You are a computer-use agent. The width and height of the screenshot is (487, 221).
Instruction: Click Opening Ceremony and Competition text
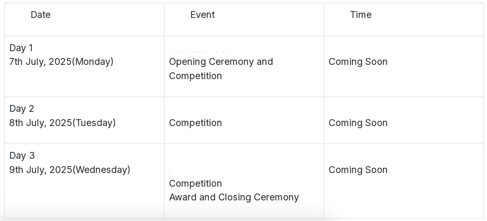pyautogui.click(x=221, y=69)
